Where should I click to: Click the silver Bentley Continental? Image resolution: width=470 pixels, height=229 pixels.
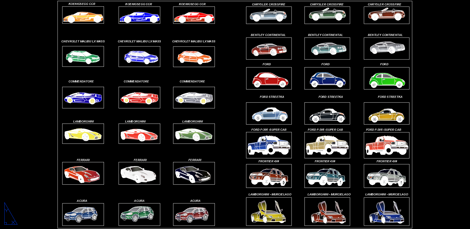388,48
